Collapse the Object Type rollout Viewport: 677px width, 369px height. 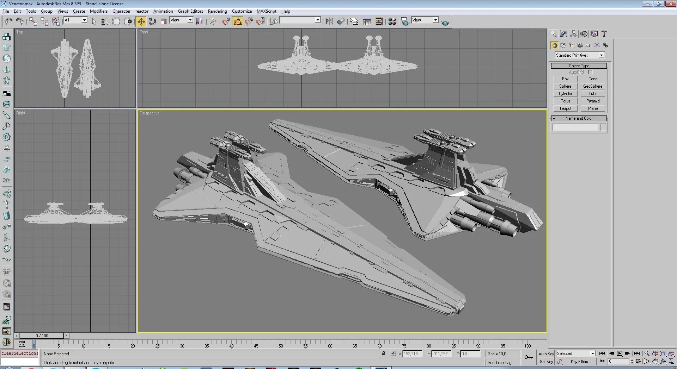coord(579,66)
